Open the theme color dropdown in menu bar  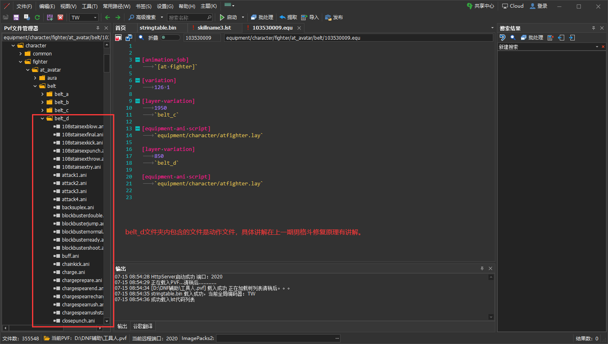point(229,6)
